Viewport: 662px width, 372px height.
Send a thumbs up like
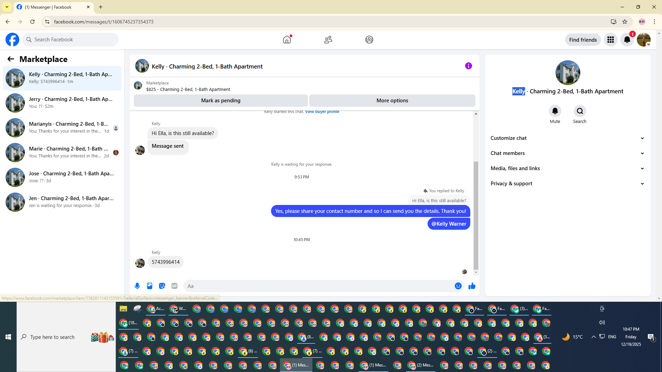point(472,286)
